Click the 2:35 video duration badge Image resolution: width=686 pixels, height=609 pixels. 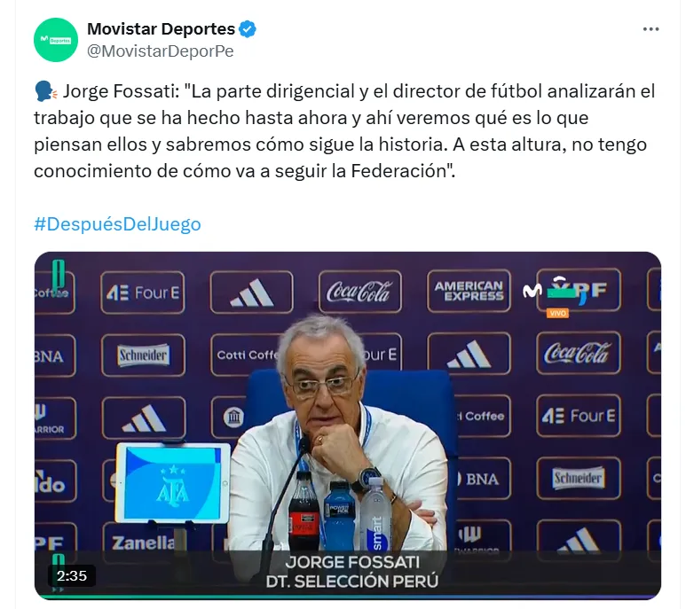pyautogui.click(x=71, y=575)
